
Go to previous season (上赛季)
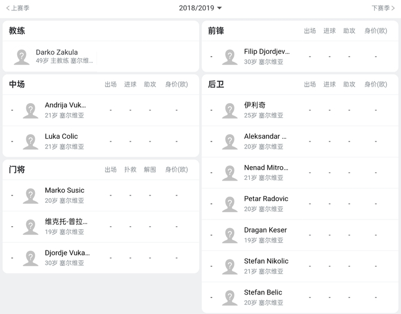pos(18,8)
